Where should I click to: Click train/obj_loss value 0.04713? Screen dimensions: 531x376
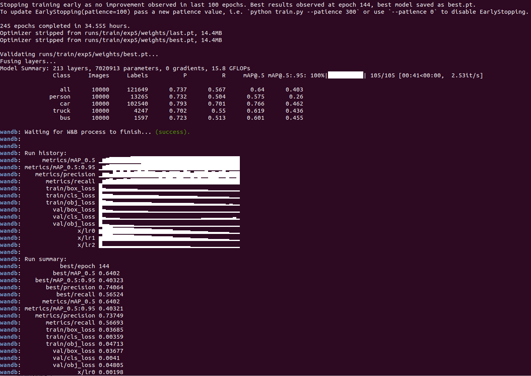tap(111, 344)
